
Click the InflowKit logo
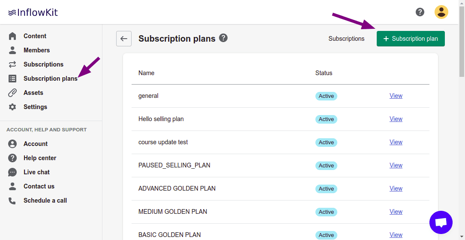(x=33, y=12)
